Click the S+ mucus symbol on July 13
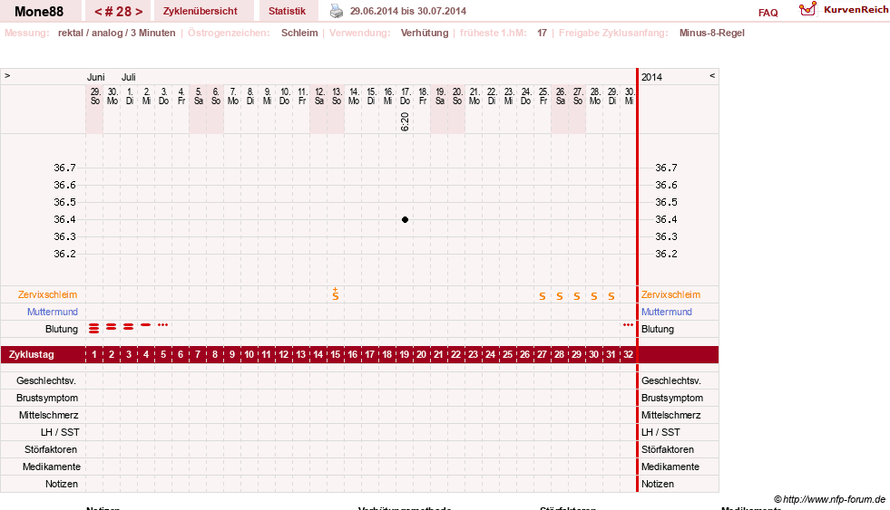This screenshot has height=510, width=890. [x=336, y=294]
